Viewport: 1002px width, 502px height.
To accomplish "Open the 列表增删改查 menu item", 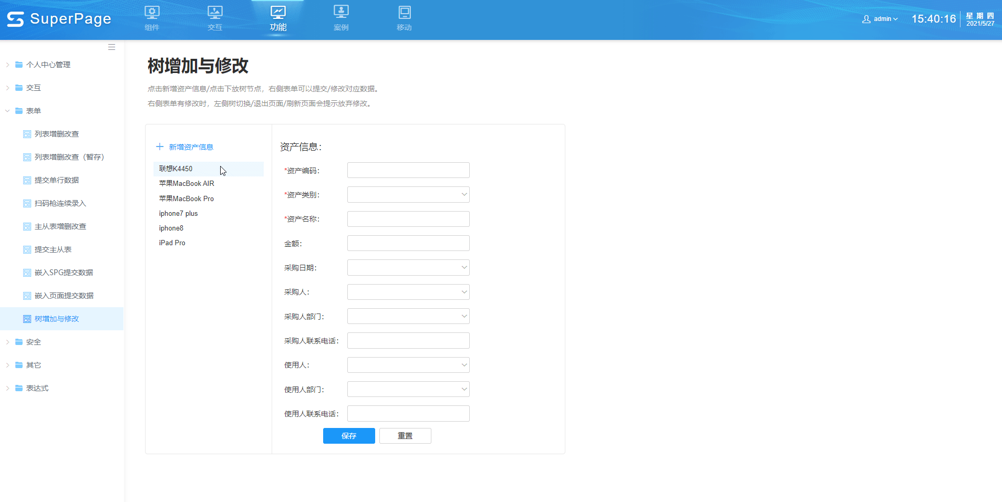I will point(57,134).
